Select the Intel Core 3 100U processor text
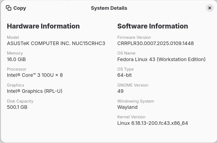 point(35,75)
